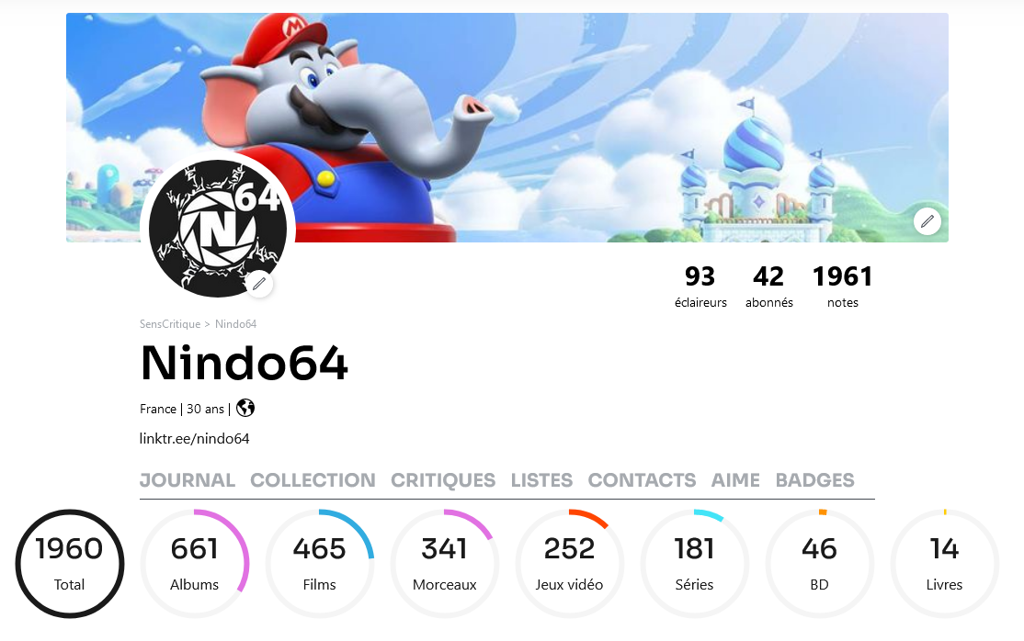
Task: Filter by 661 Albums circle
Action: 195,563
